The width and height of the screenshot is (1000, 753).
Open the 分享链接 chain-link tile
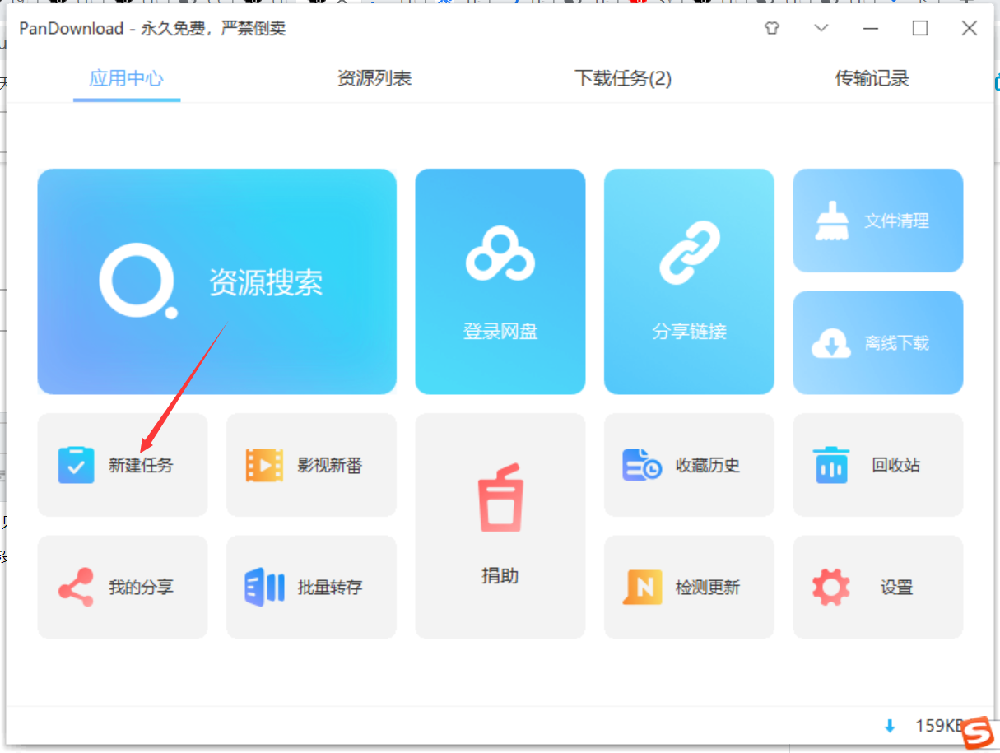(x=689, y=281)
